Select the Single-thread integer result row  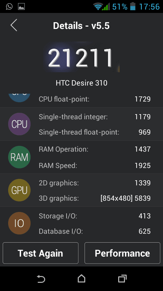(x=94, y=117)
